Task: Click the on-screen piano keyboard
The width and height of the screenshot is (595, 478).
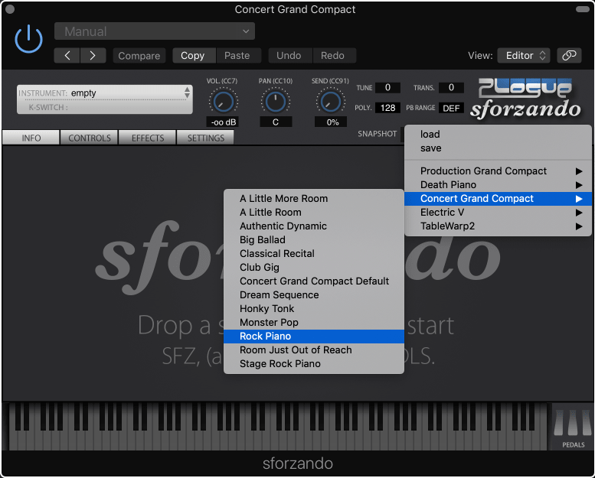Action: (x=277, y=427)
